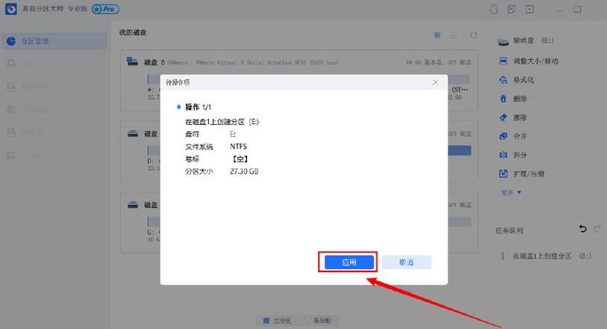The image size is (607, 329).
Task: Refresh the disk list
Action: (474, 35)
